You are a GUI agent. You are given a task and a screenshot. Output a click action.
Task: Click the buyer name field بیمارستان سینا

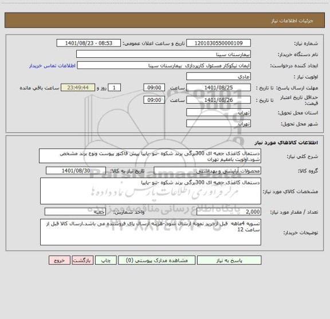pos(163,54)
